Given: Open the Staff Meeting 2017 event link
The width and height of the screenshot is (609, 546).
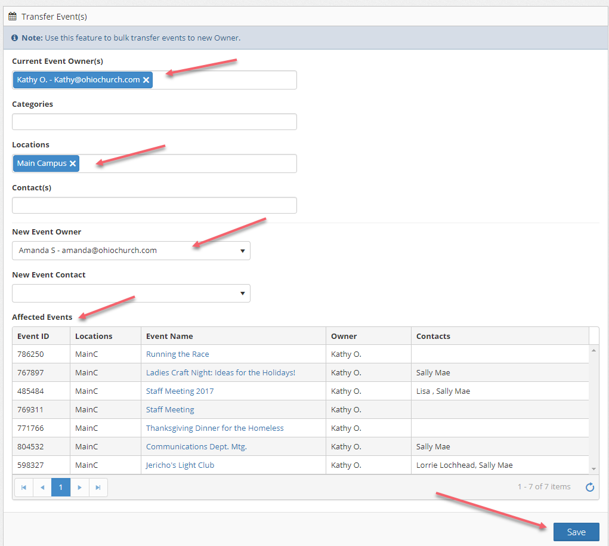Looking at the screenshot, I should (x=180, y=391).
